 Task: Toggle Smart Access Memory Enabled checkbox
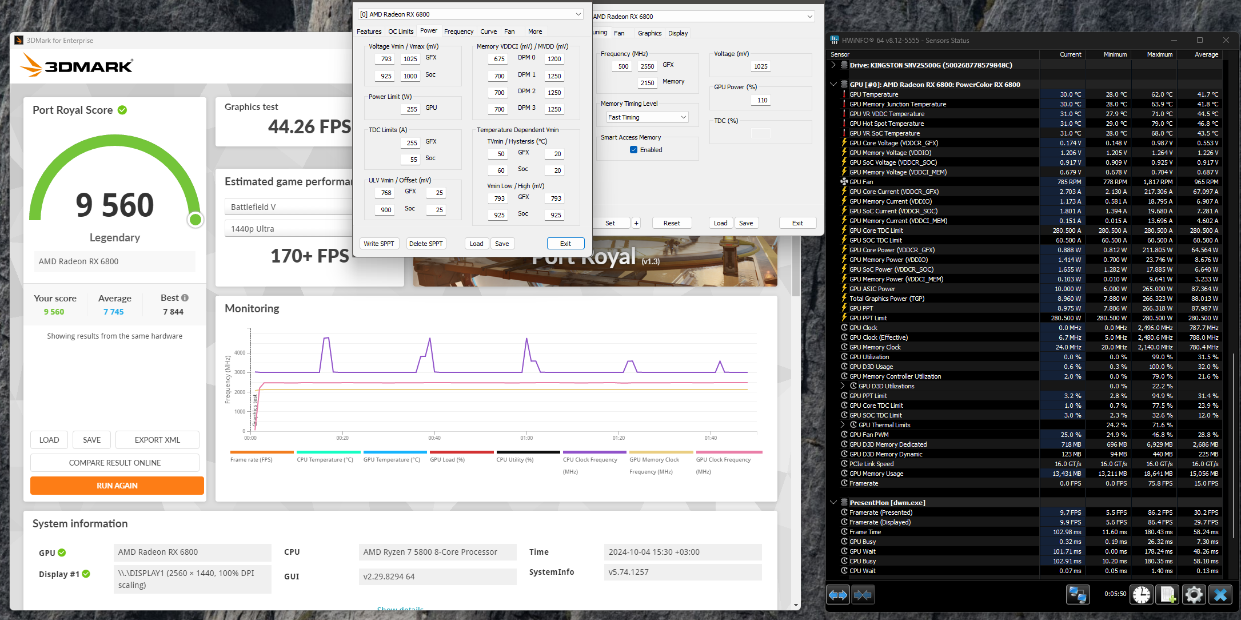coord(633,150)
